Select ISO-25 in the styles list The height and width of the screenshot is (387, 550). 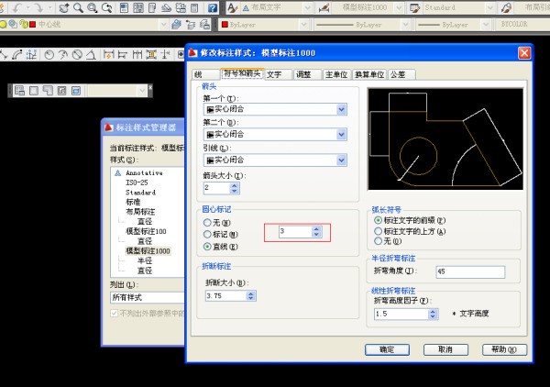pyautogui.click(x=137, y=182)
